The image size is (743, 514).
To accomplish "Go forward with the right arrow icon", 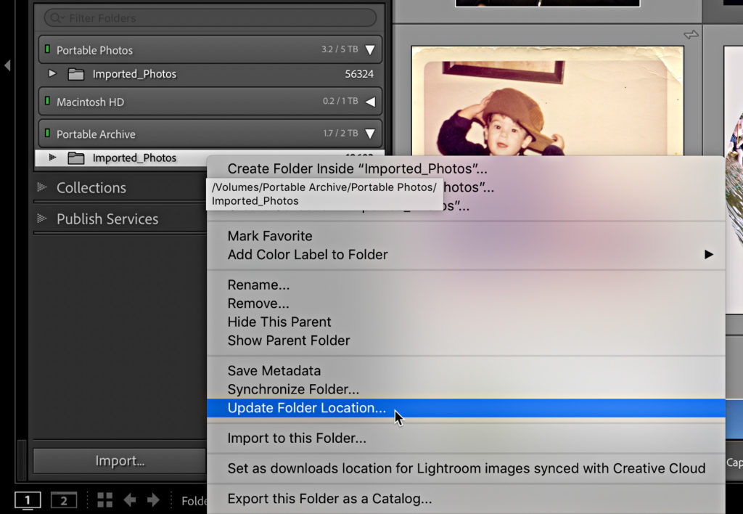I will coord(153,500).
